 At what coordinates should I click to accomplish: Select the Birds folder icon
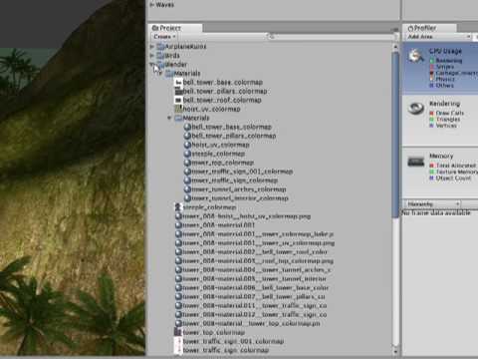(x=160, y=55)
